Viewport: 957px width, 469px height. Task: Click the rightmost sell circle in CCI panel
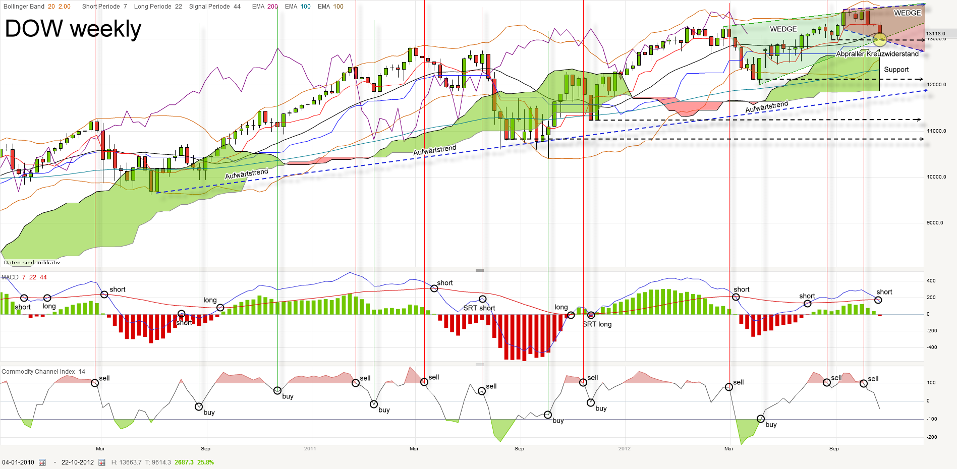(864, 384)
